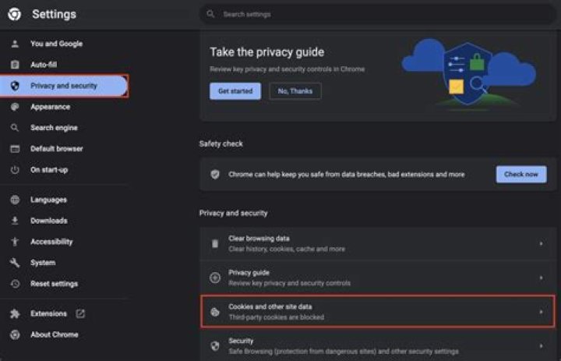Run Safety check with Check now
This screenshot has width=561, height=361.
pyautogui.click(x=521, y=175)
